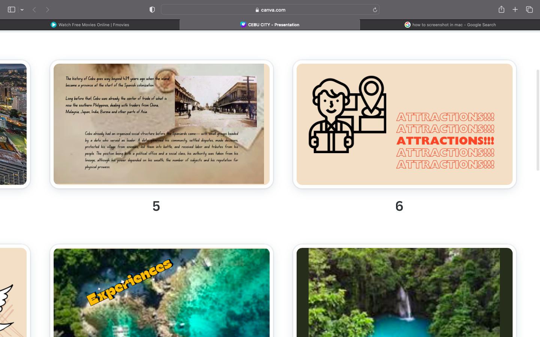
Task: Select the CEBU CITY Presentation tab
Action: click(x=270, y=25)
